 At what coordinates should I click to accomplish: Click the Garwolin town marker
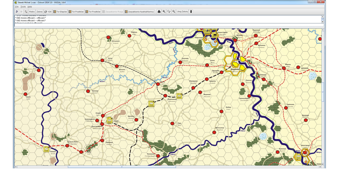point(286,108)
